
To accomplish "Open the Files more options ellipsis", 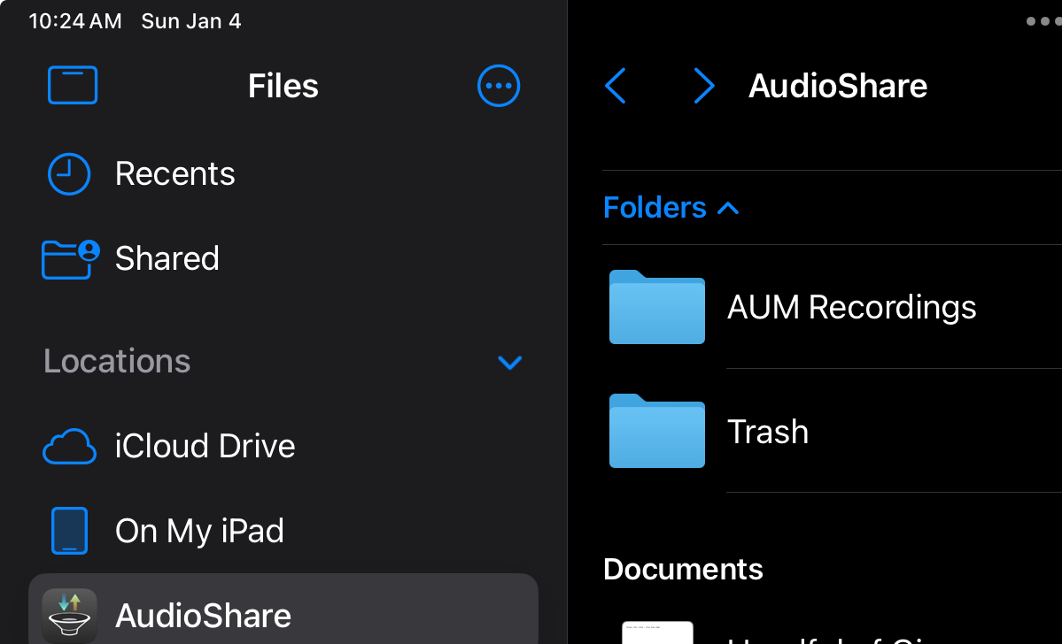I will 499,86.
